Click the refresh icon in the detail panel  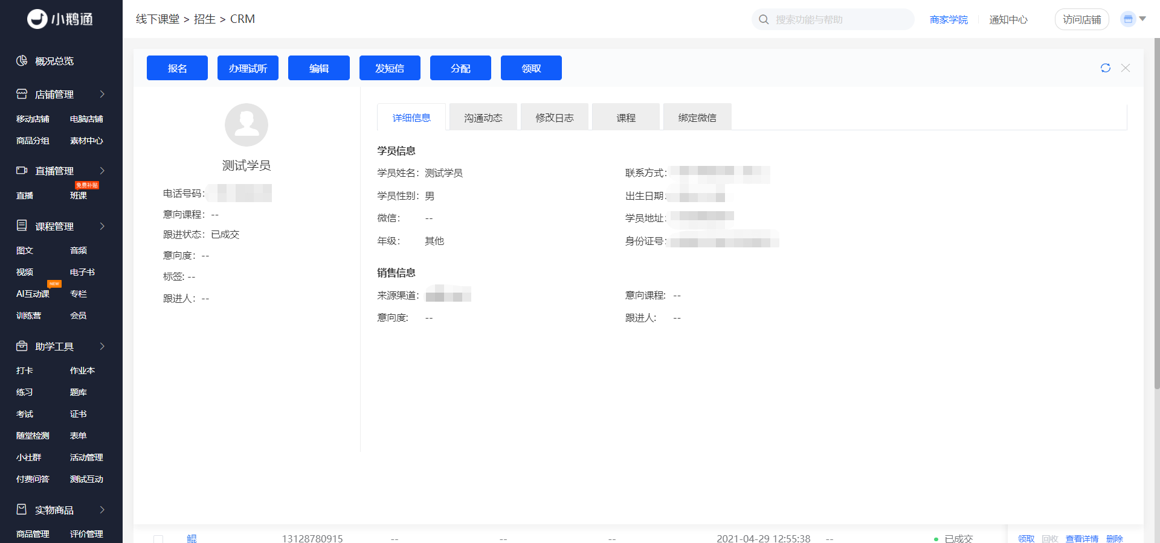(x=1106, y=68)
